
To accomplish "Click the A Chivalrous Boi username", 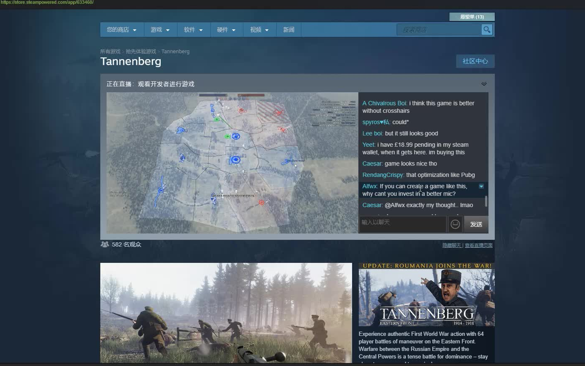I will (385, 103).
